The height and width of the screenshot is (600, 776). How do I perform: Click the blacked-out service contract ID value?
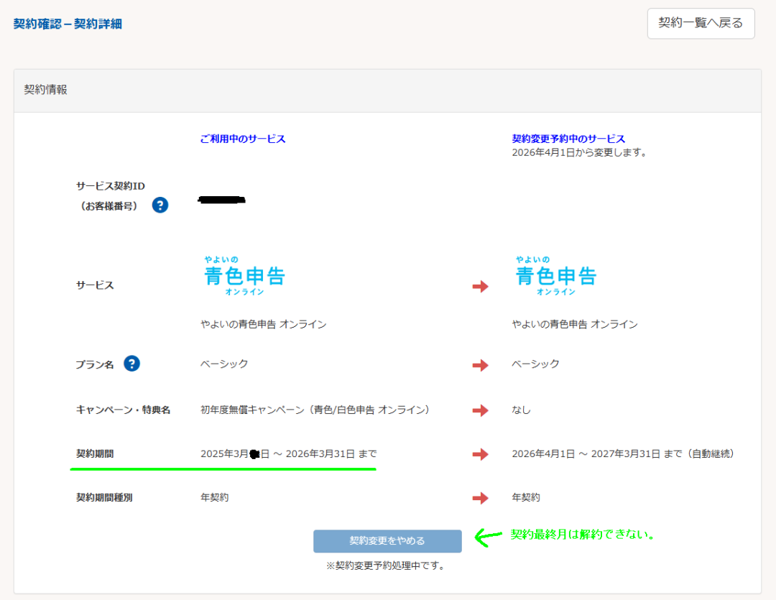(221, 199)
